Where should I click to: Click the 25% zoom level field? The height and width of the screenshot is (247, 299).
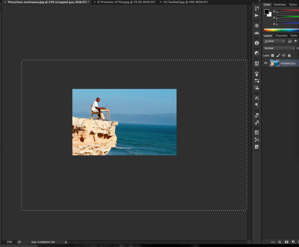coord(10,242)
